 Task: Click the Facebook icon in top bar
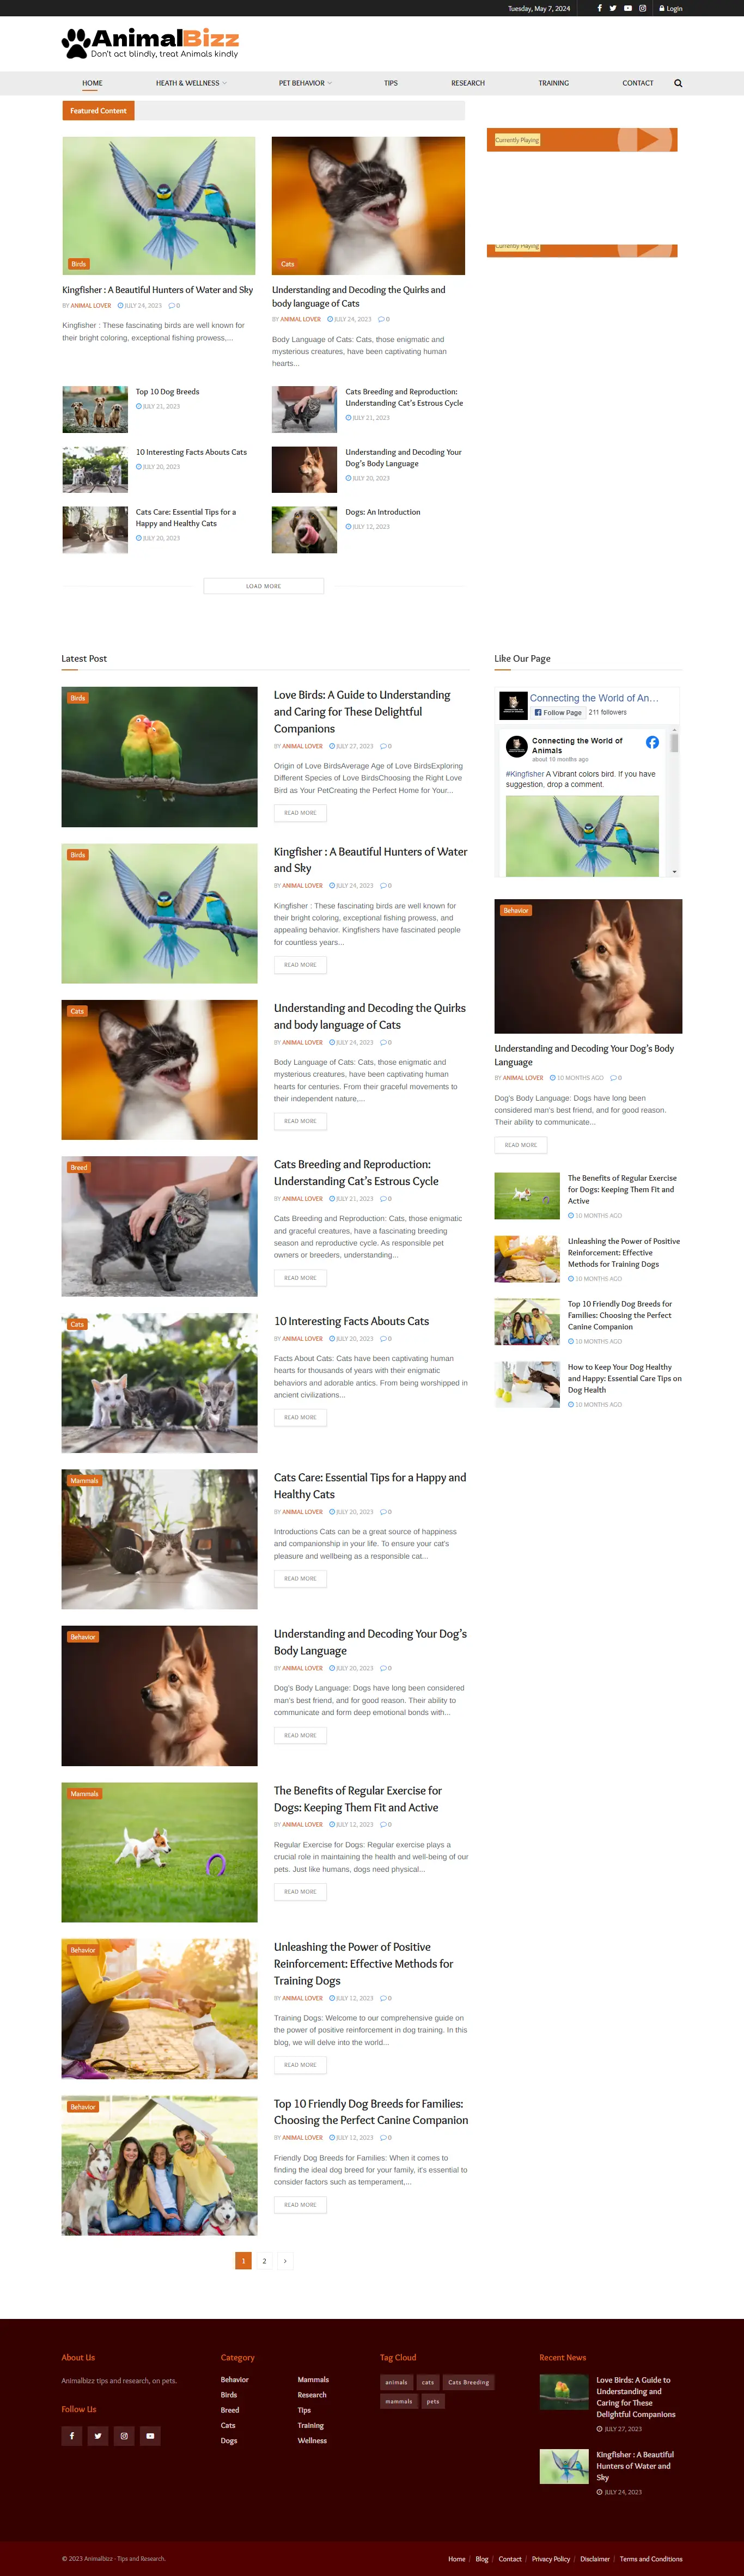click(599, 8)
